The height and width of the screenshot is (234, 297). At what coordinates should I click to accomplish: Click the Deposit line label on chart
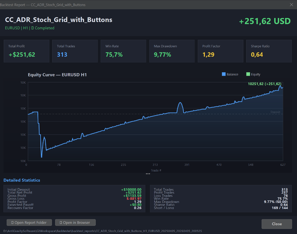pyautogui.click(x=275, y=112)
